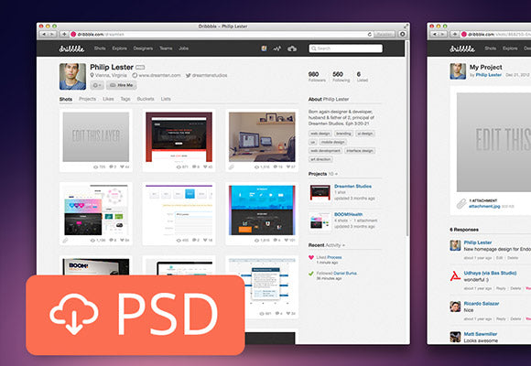Select the Shots profile tab

click(x=66, y=99)
